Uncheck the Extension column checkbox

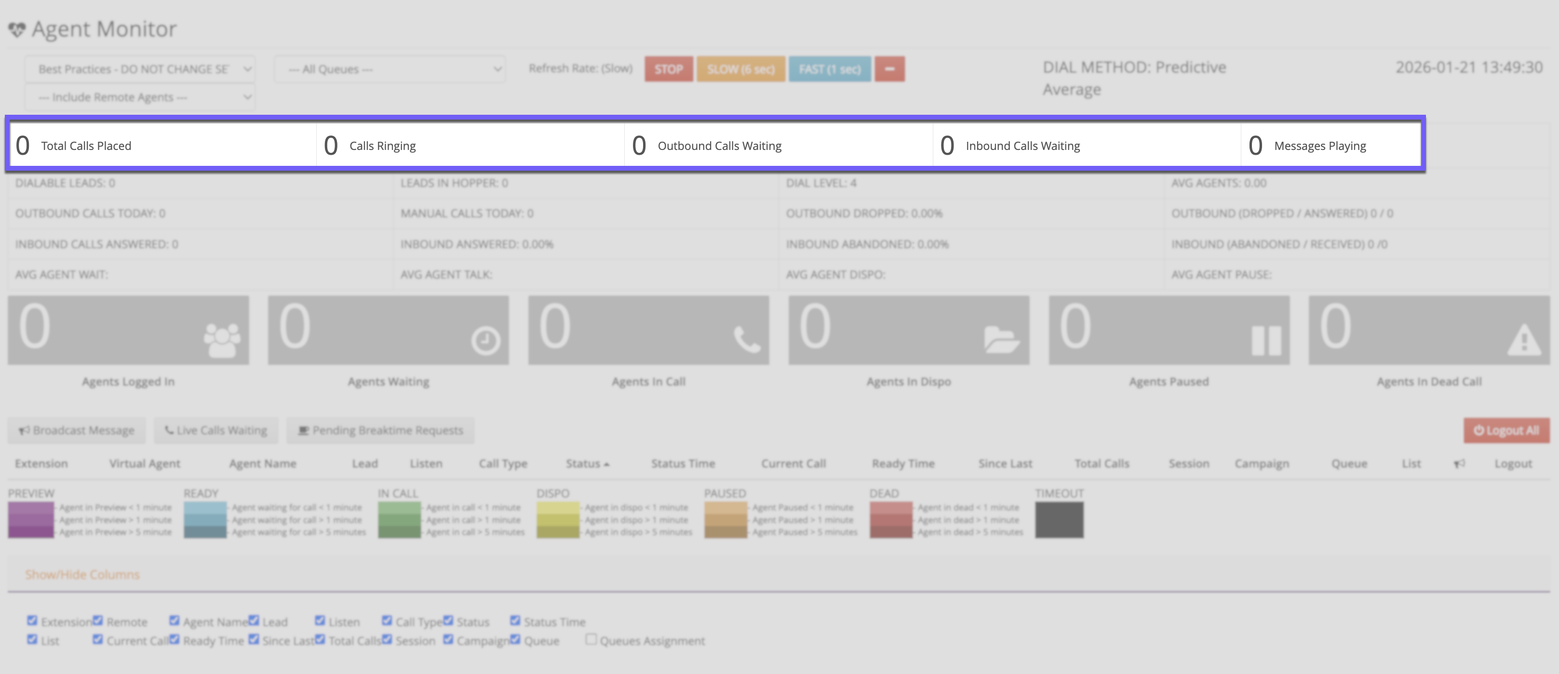click(32, 620)
